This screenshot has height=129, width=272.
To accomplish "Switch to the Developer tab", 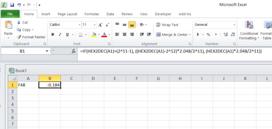I will (x=163, y=14).
